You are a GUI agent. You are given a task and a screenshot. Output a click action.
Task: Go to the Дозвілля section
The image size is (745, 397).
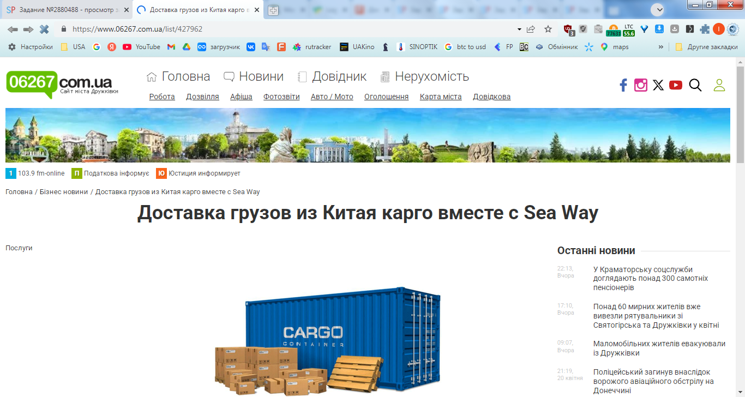pyautogui.click(x=202, y=97)
